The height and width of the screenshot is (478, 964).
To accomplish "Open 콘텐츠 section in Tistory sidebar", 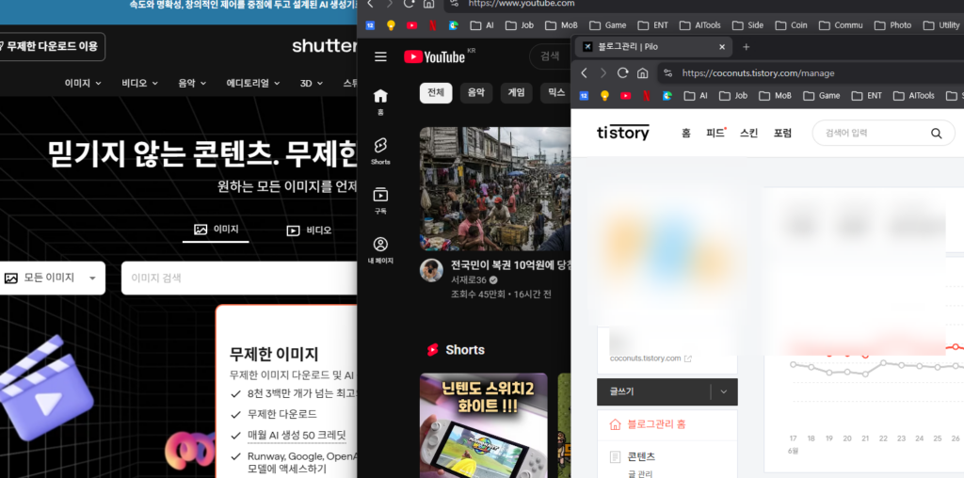I will click(640, 457).
